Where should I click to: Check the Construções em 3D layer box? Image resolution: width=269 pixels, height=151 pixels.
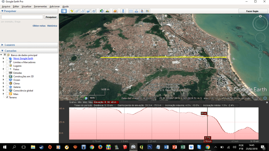pos(7,76)
